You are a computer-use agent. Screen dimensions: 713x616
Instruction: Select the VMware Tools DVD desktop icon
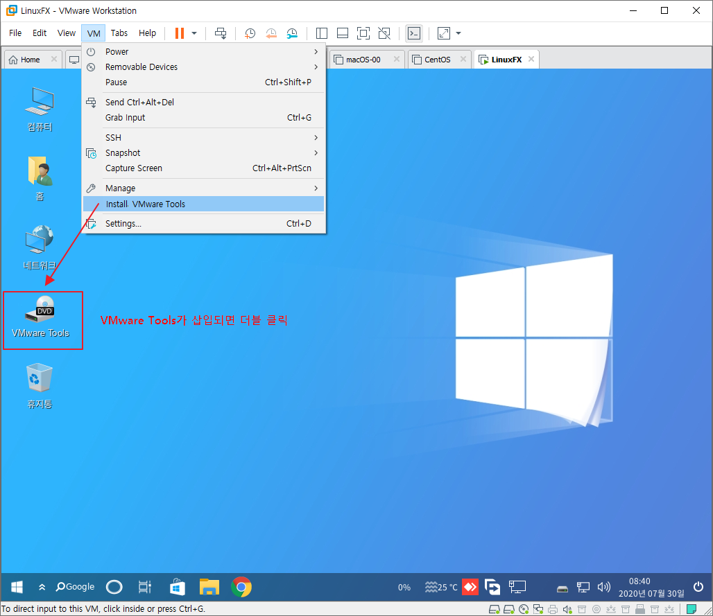[41, 317]
